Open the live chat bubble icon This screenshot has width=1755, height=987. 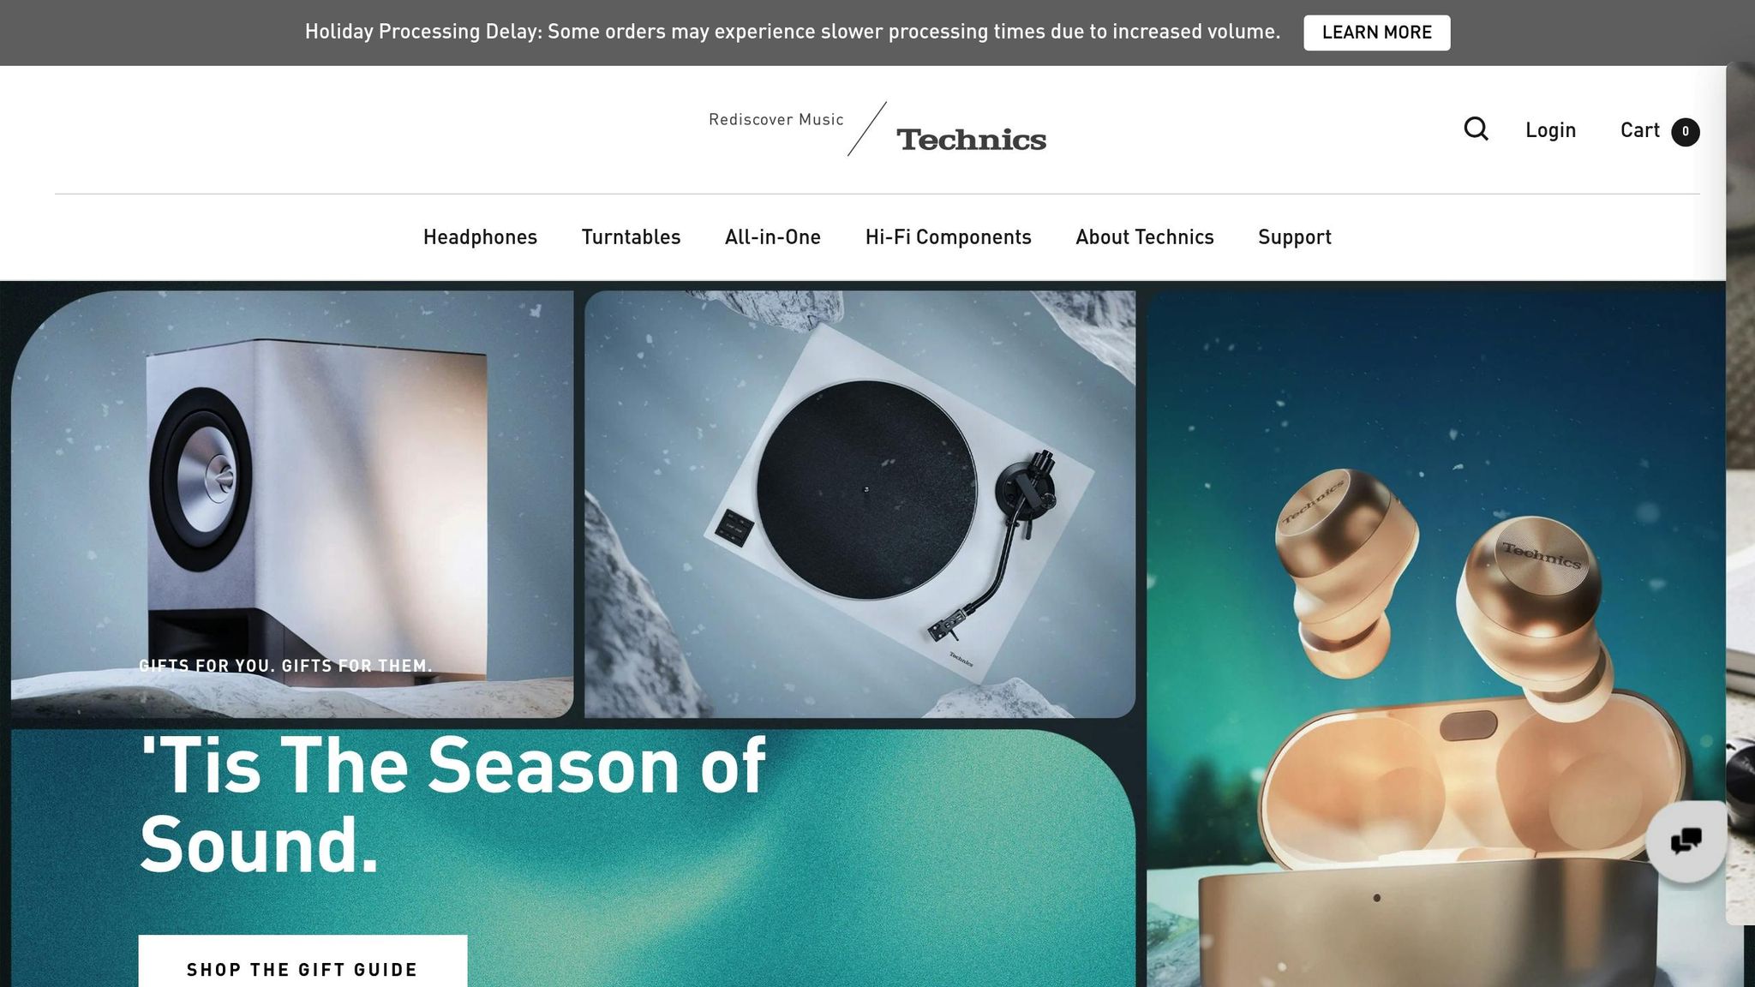pos(1686,840)
